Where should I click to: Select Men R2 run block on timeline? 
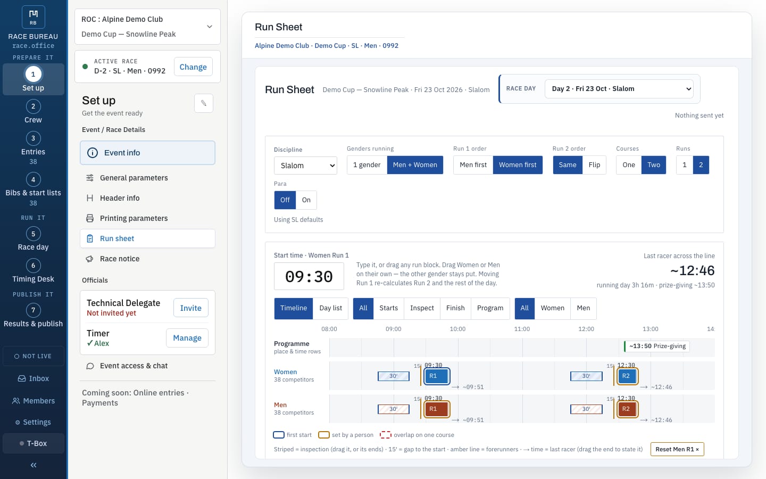(628, 409)
